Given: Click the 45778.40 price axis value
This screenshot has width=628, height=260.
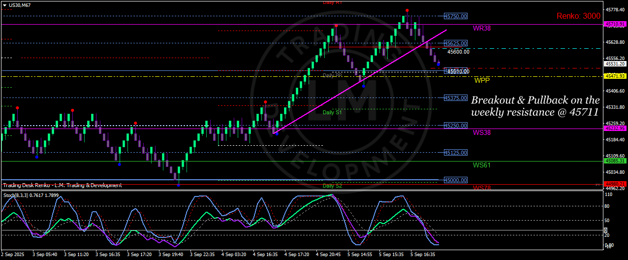Looking at the screenshot, I should point(615,10).
